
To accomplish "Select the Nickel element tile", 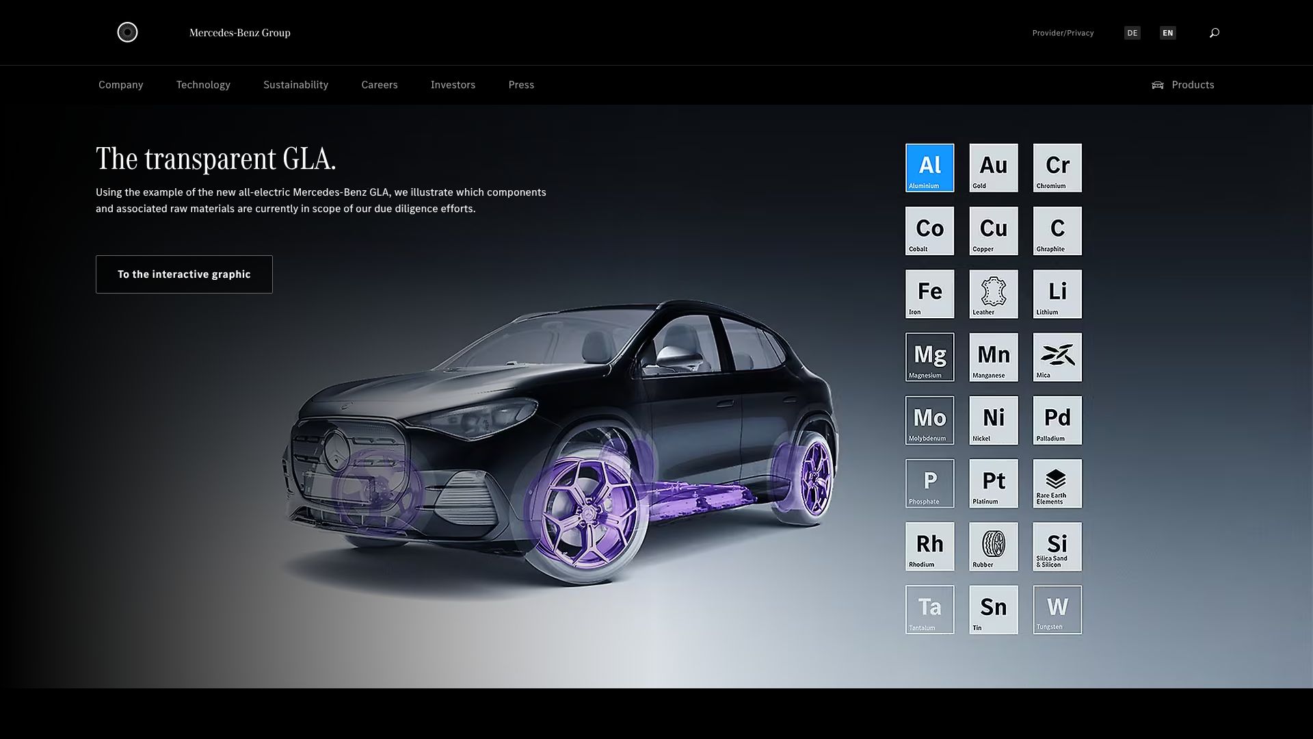I will click(994, 420).
